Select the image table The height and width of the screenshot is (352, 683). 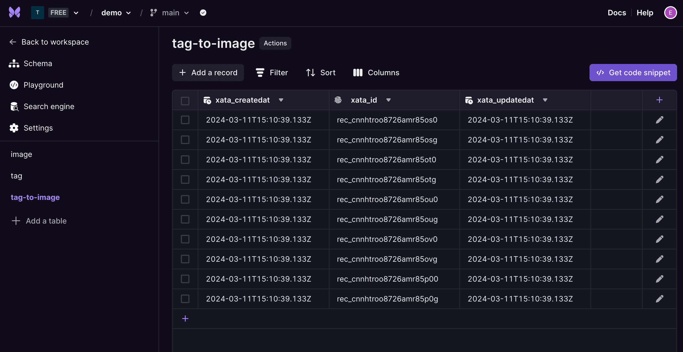pos(21,154)
